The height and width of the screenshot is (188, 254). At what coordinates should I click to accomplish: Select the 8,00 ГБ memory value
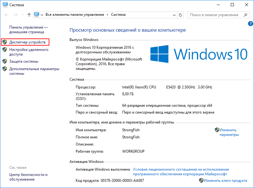128,94
